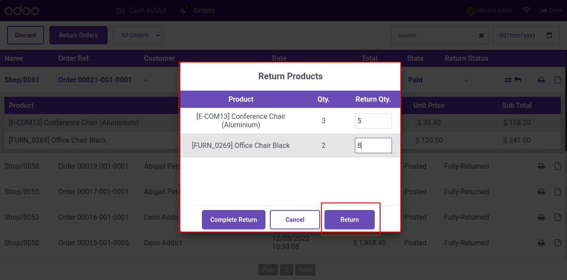
Task: Edit the Conference Chair return quantity field
Action: pos(373,121)
